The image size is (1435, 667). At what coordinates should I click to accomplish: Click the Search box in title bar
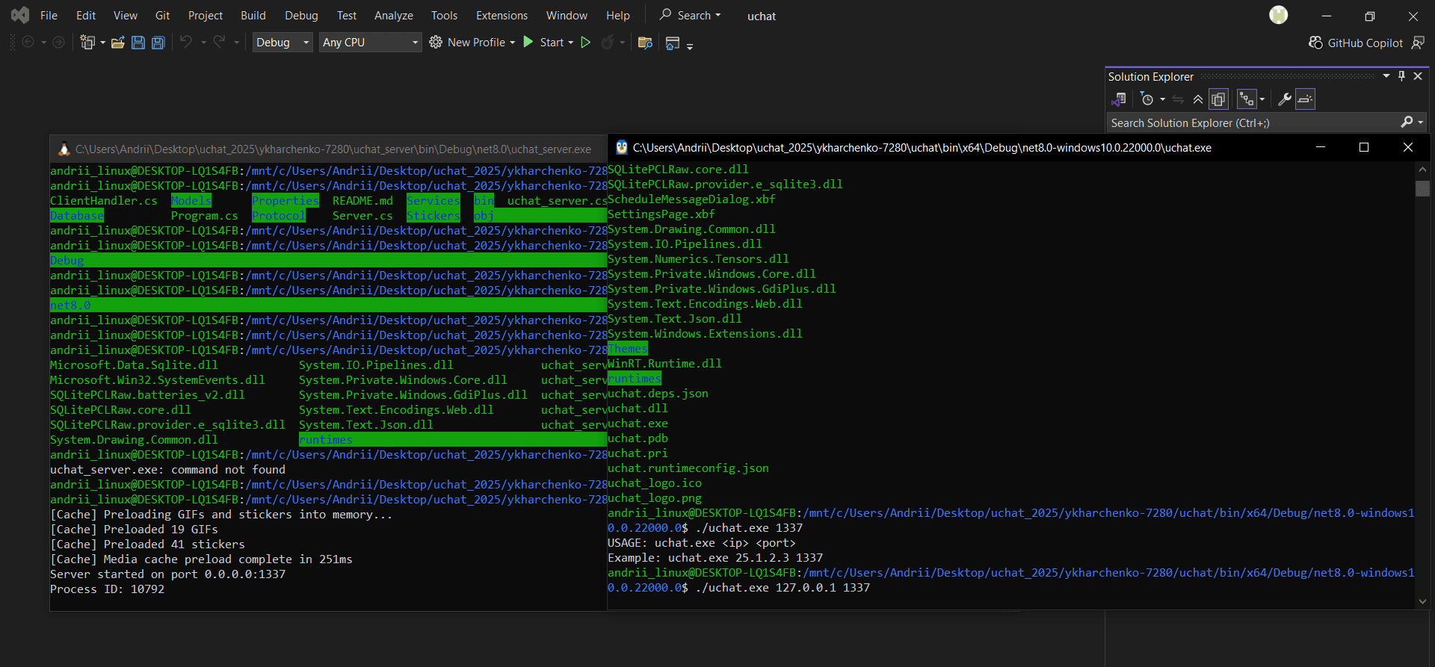click(690, 16)
